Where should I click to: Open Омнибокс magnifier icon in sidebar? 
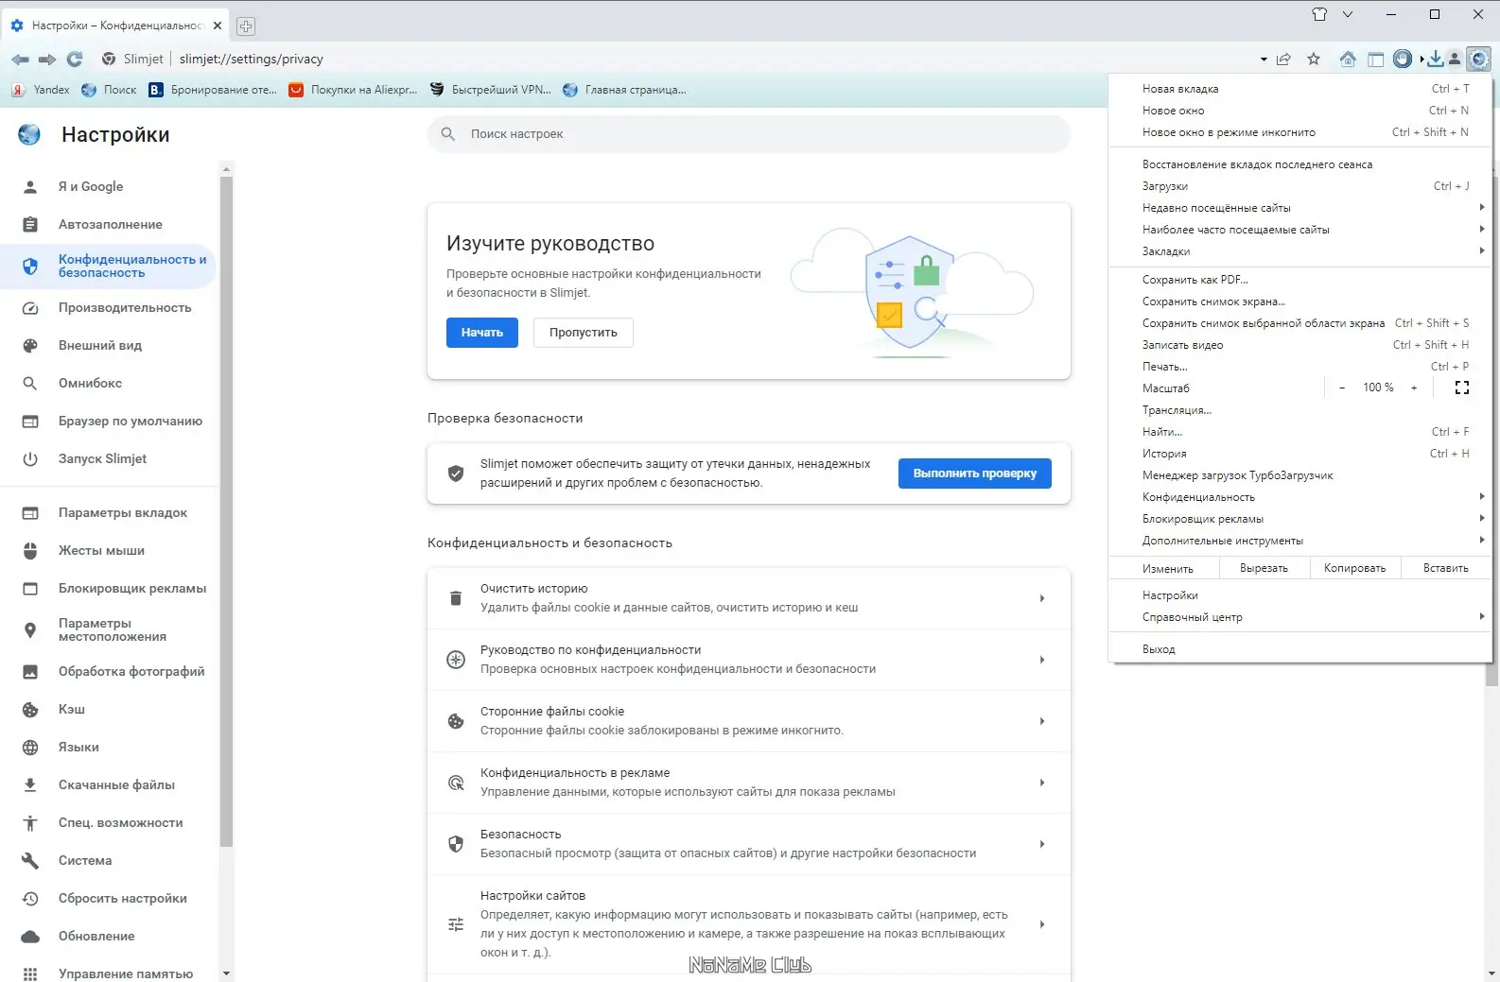30,383
